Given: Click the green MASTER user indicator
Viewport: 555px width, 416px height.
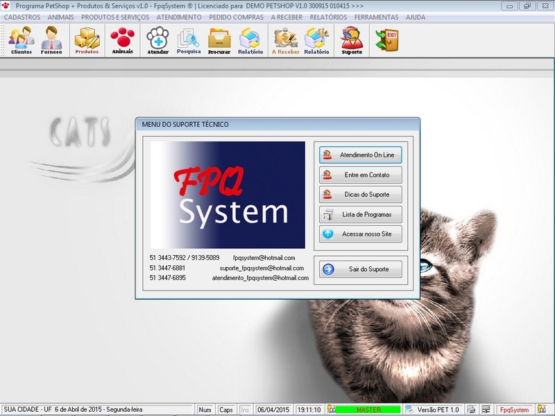Looking at the screenshot, I should click(x=368, y=410).
